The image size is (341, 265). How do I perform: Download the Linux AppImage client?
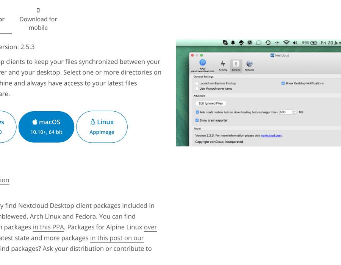click(x=102, y=127)
